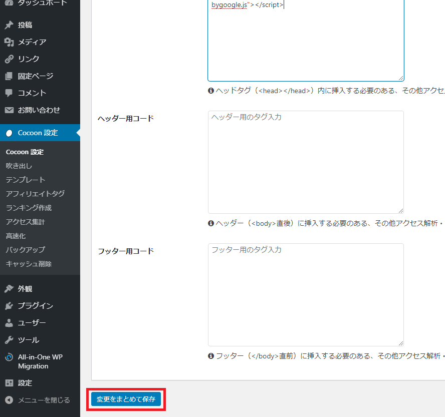Open お問い合わせ contact menu
This screenshot has height=417, width=445.
[x=40, y=110]
